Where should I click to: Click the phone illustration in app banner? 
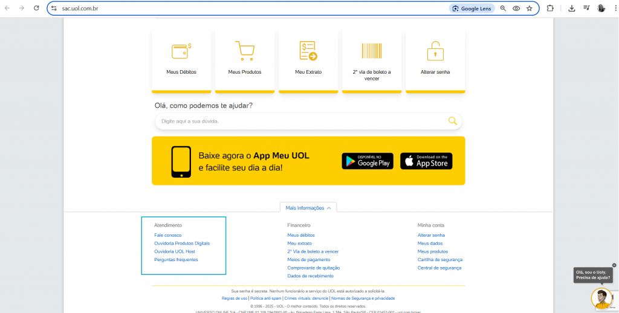pos(181,162)
